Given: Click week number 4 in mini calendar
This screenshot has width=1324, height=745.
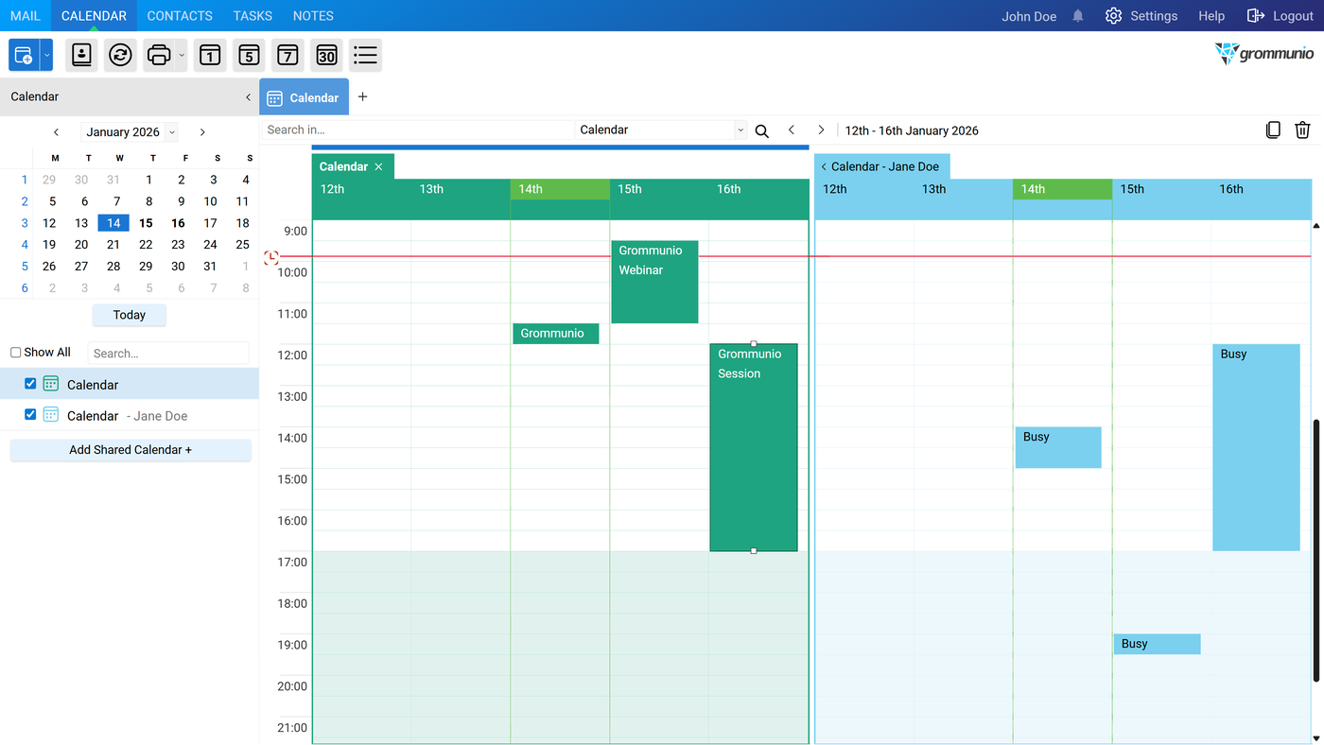Looking at the screenshot, I should coord(25,244).
